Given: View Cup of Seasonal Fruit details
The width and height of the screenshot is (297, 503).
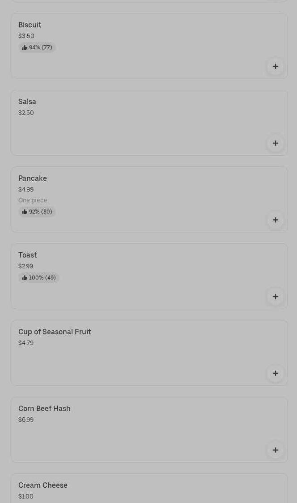Looking at the screenshot, I should [55, 332].
